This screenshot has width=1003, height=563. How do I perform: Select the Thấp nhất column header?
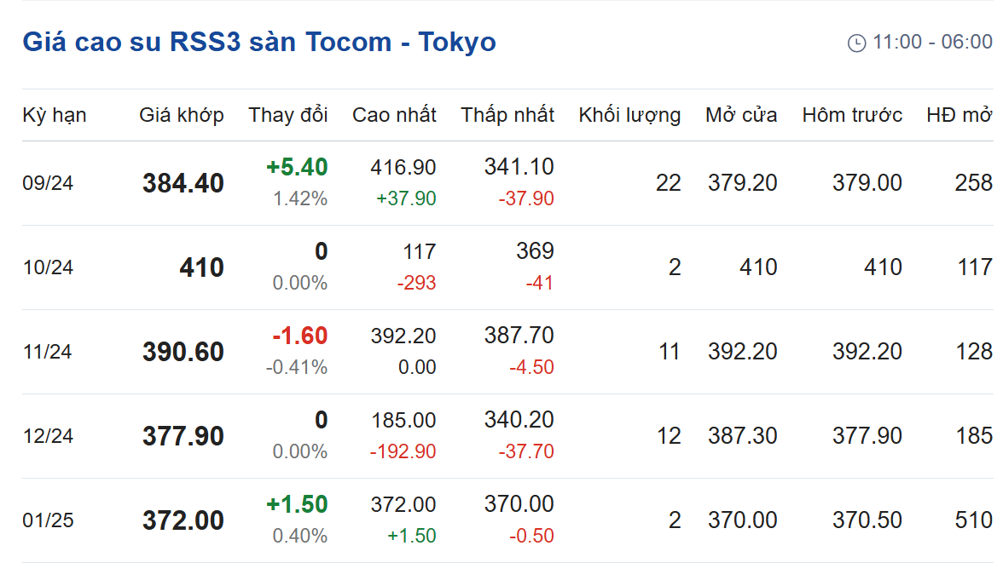[x=507, y=115]
